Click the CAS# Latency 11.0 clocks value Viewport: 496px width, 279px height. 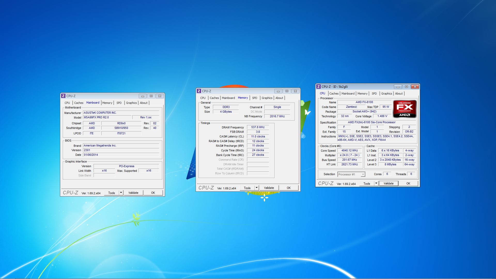(x=258, y=136)
